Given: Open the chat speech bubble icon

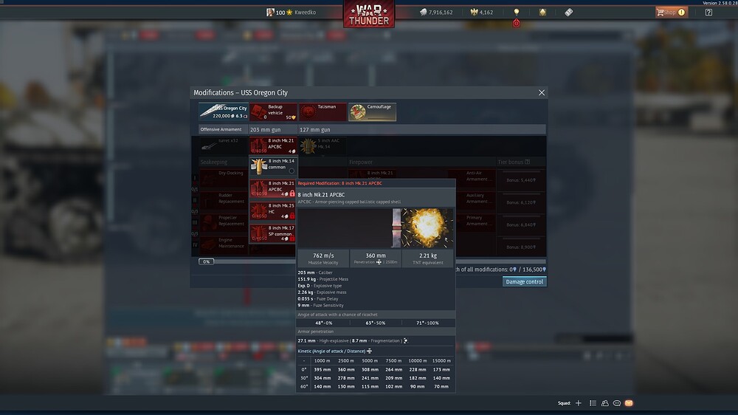Looking at the screenshot, I should (x=616, y=403).
